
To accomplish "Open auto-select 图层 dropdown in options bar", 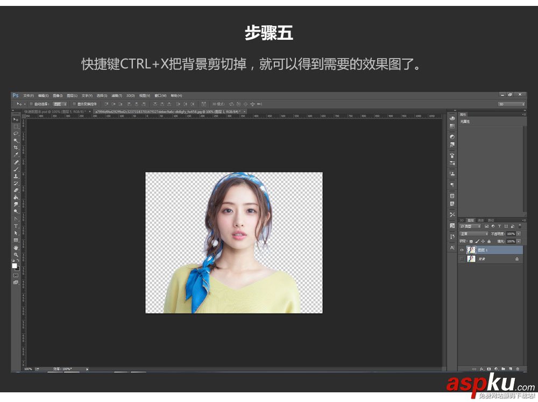I will coord(60,104).
